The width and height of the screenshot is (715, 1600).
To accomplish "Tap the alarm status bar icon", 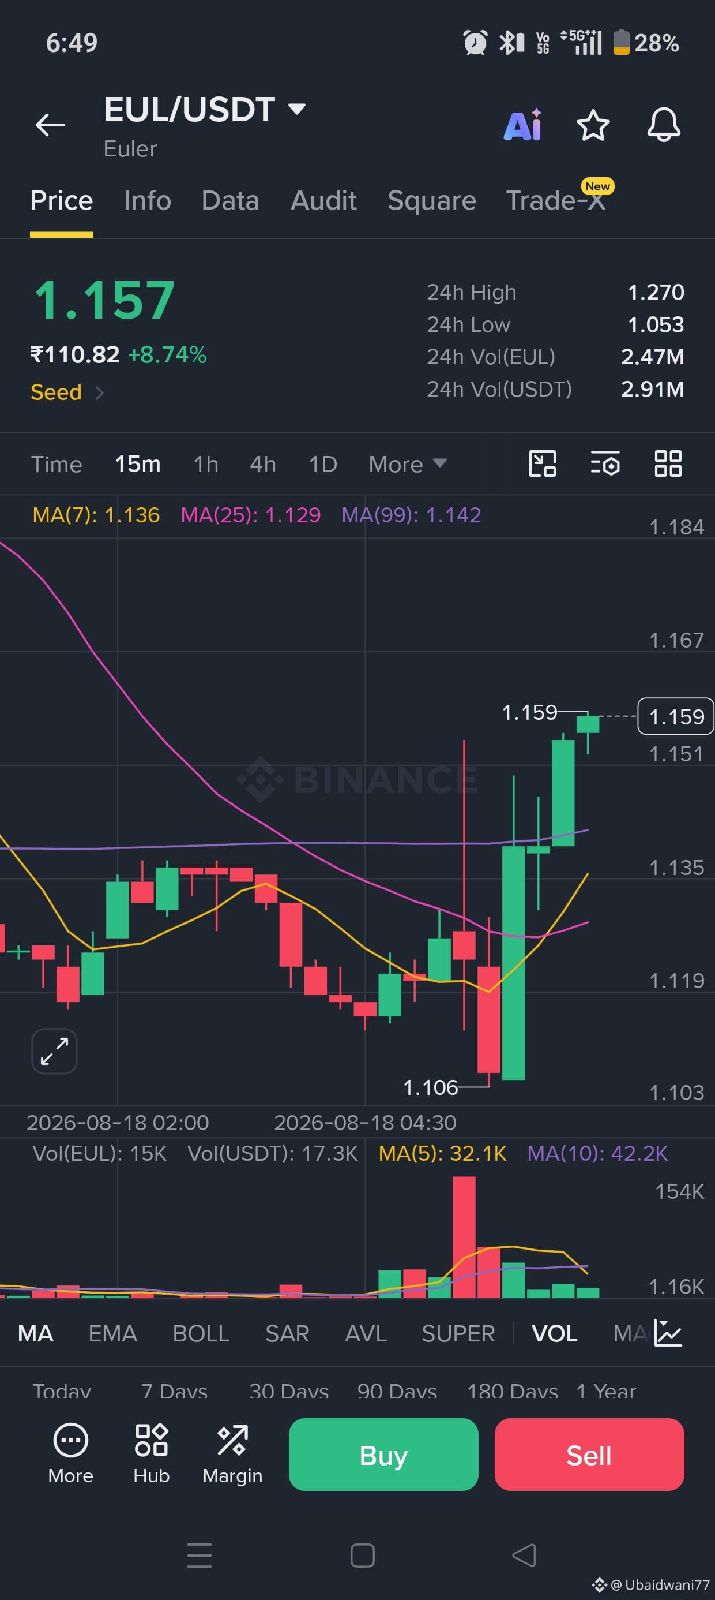I will click(476, 42).
